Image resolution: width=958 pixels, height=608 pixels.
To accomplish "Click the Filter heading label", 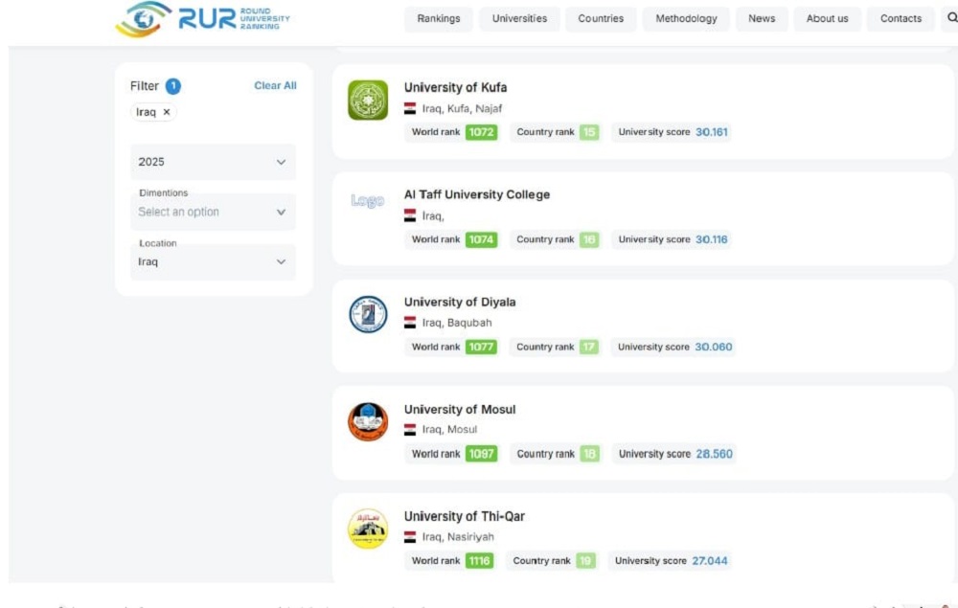I will coord(145,86).
